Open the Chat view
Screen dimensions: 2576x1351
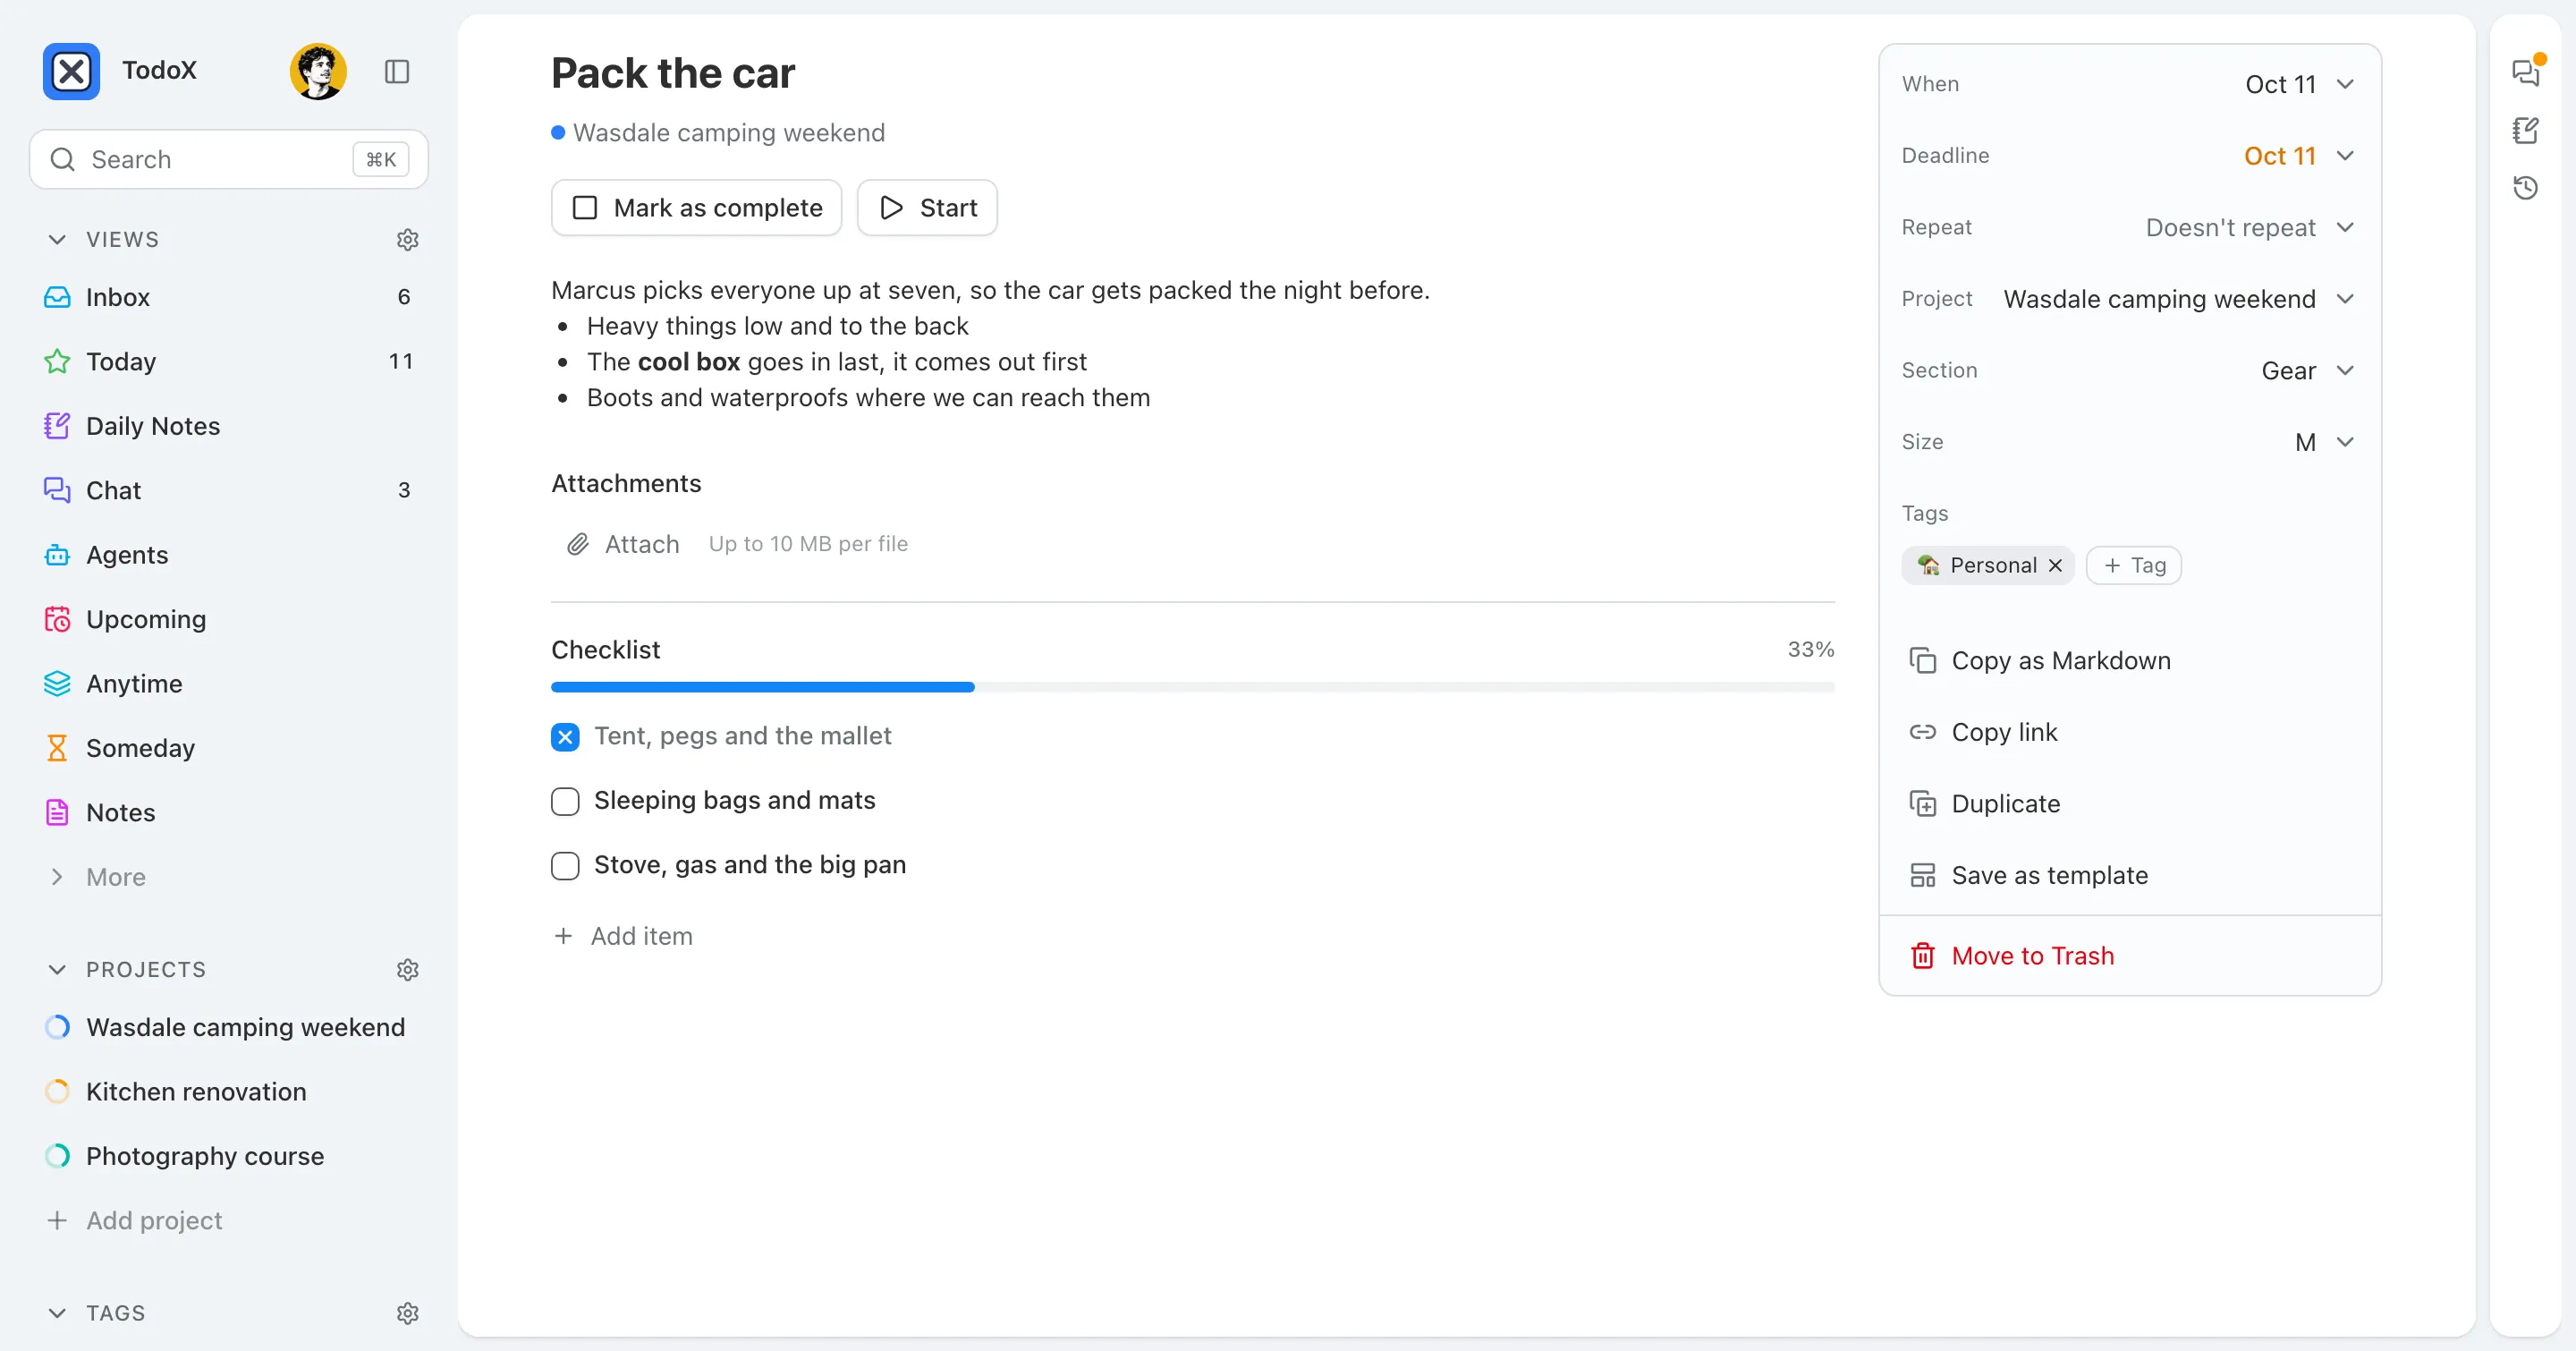229,490
